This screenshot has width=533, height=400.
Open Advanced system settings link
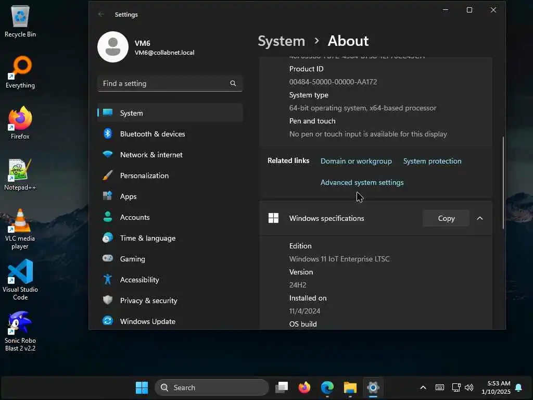click(362, 183)
